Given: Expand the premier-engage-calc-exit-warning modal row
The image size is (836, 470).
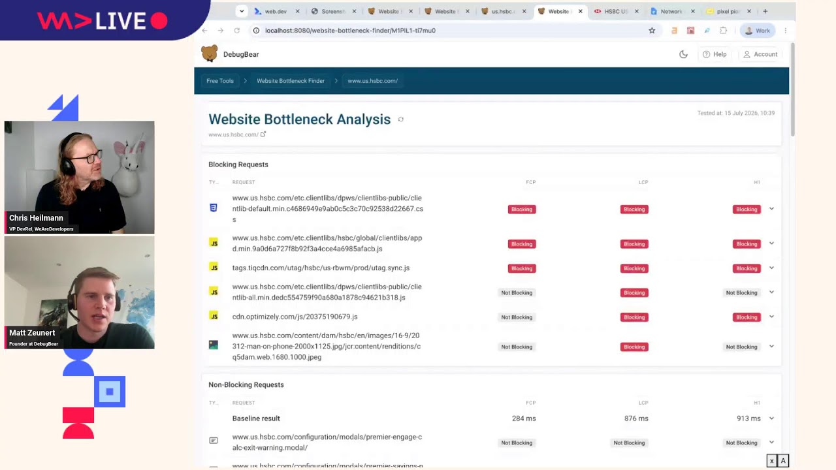Looking at the screenshot, I should (x=771, y=443).
